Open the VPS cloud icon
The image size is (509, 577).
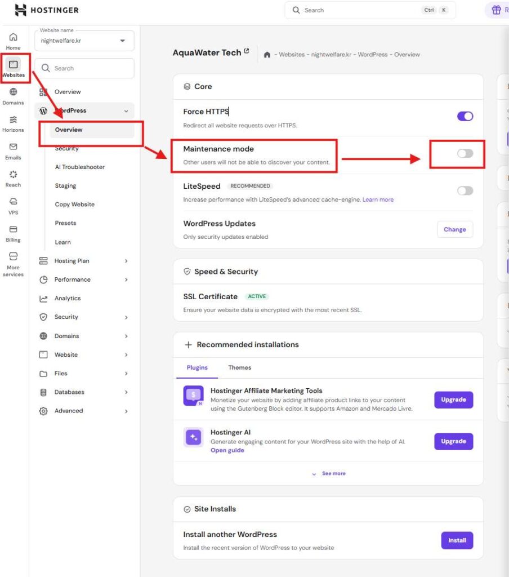(13, 202)
